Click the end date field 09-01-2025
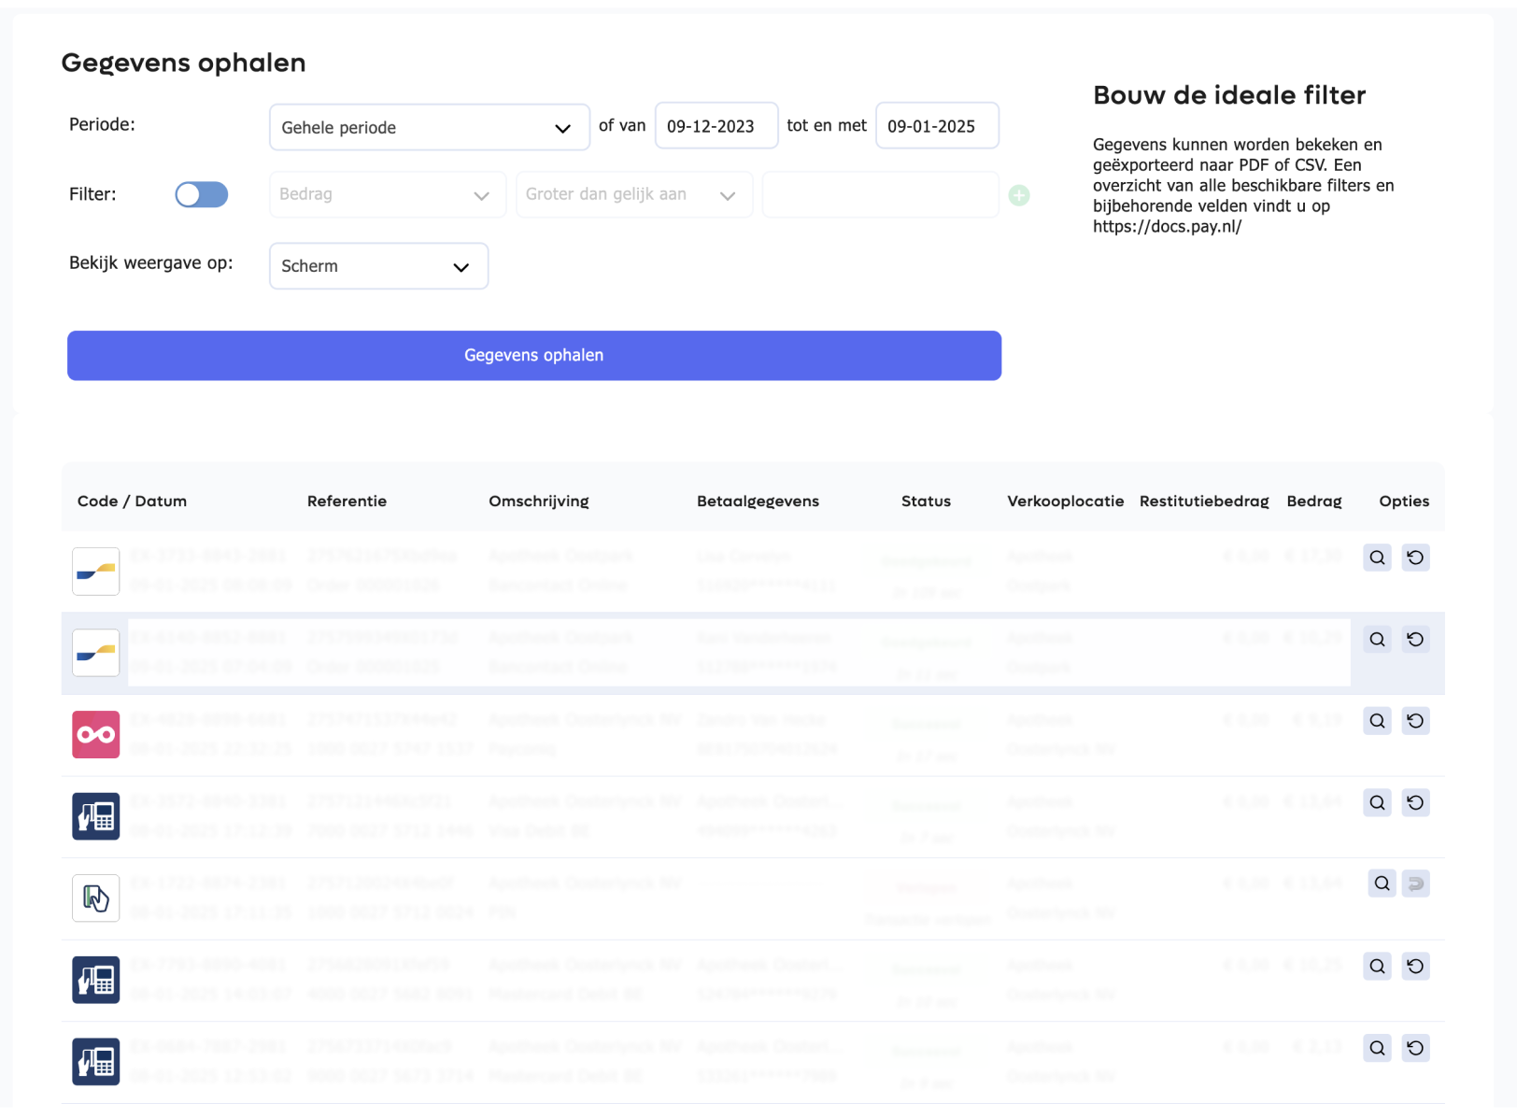 click(x=937, y=126)
